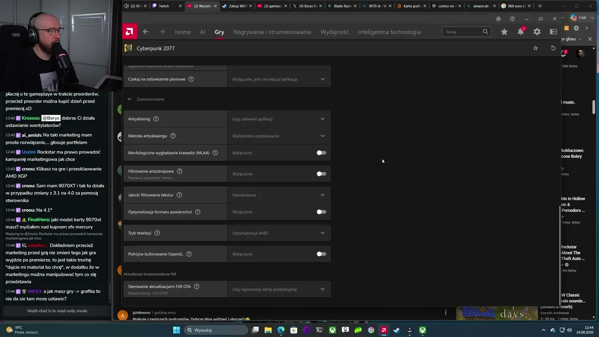The width and height of the screenshot is (599, 337).
Task: Show help for Tryb teselacji
Action: click(x=157, y=233)
